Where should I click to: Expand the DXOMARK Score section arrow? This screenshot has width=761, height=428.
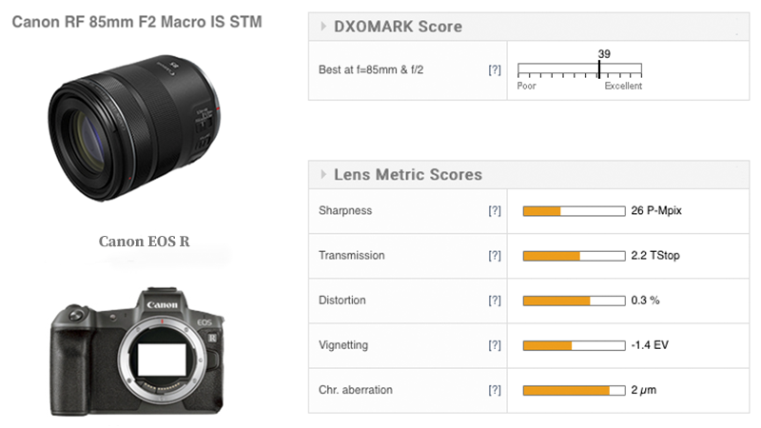pos(322,27)
